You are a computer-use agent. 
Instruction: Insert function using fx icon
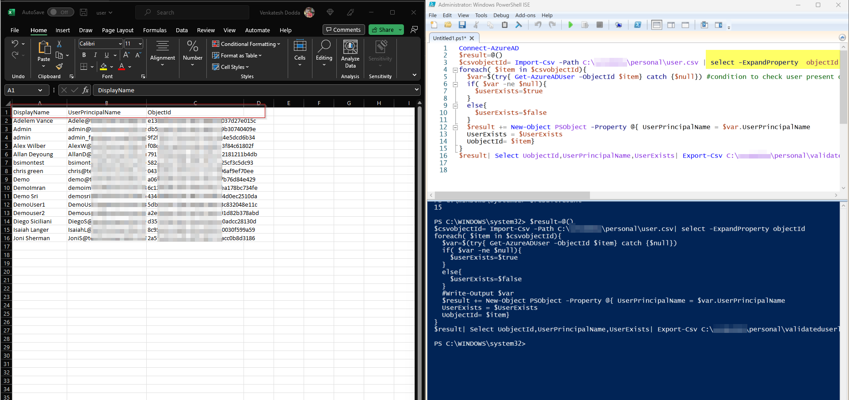[86, 90]
